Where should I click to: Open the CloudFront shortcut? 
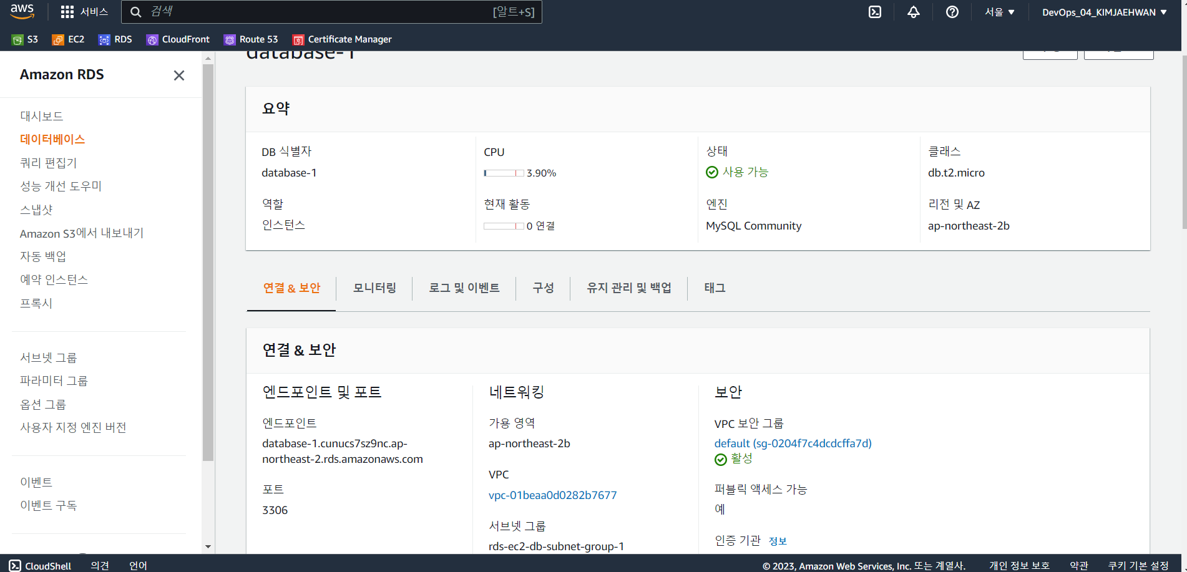(178, 39)
